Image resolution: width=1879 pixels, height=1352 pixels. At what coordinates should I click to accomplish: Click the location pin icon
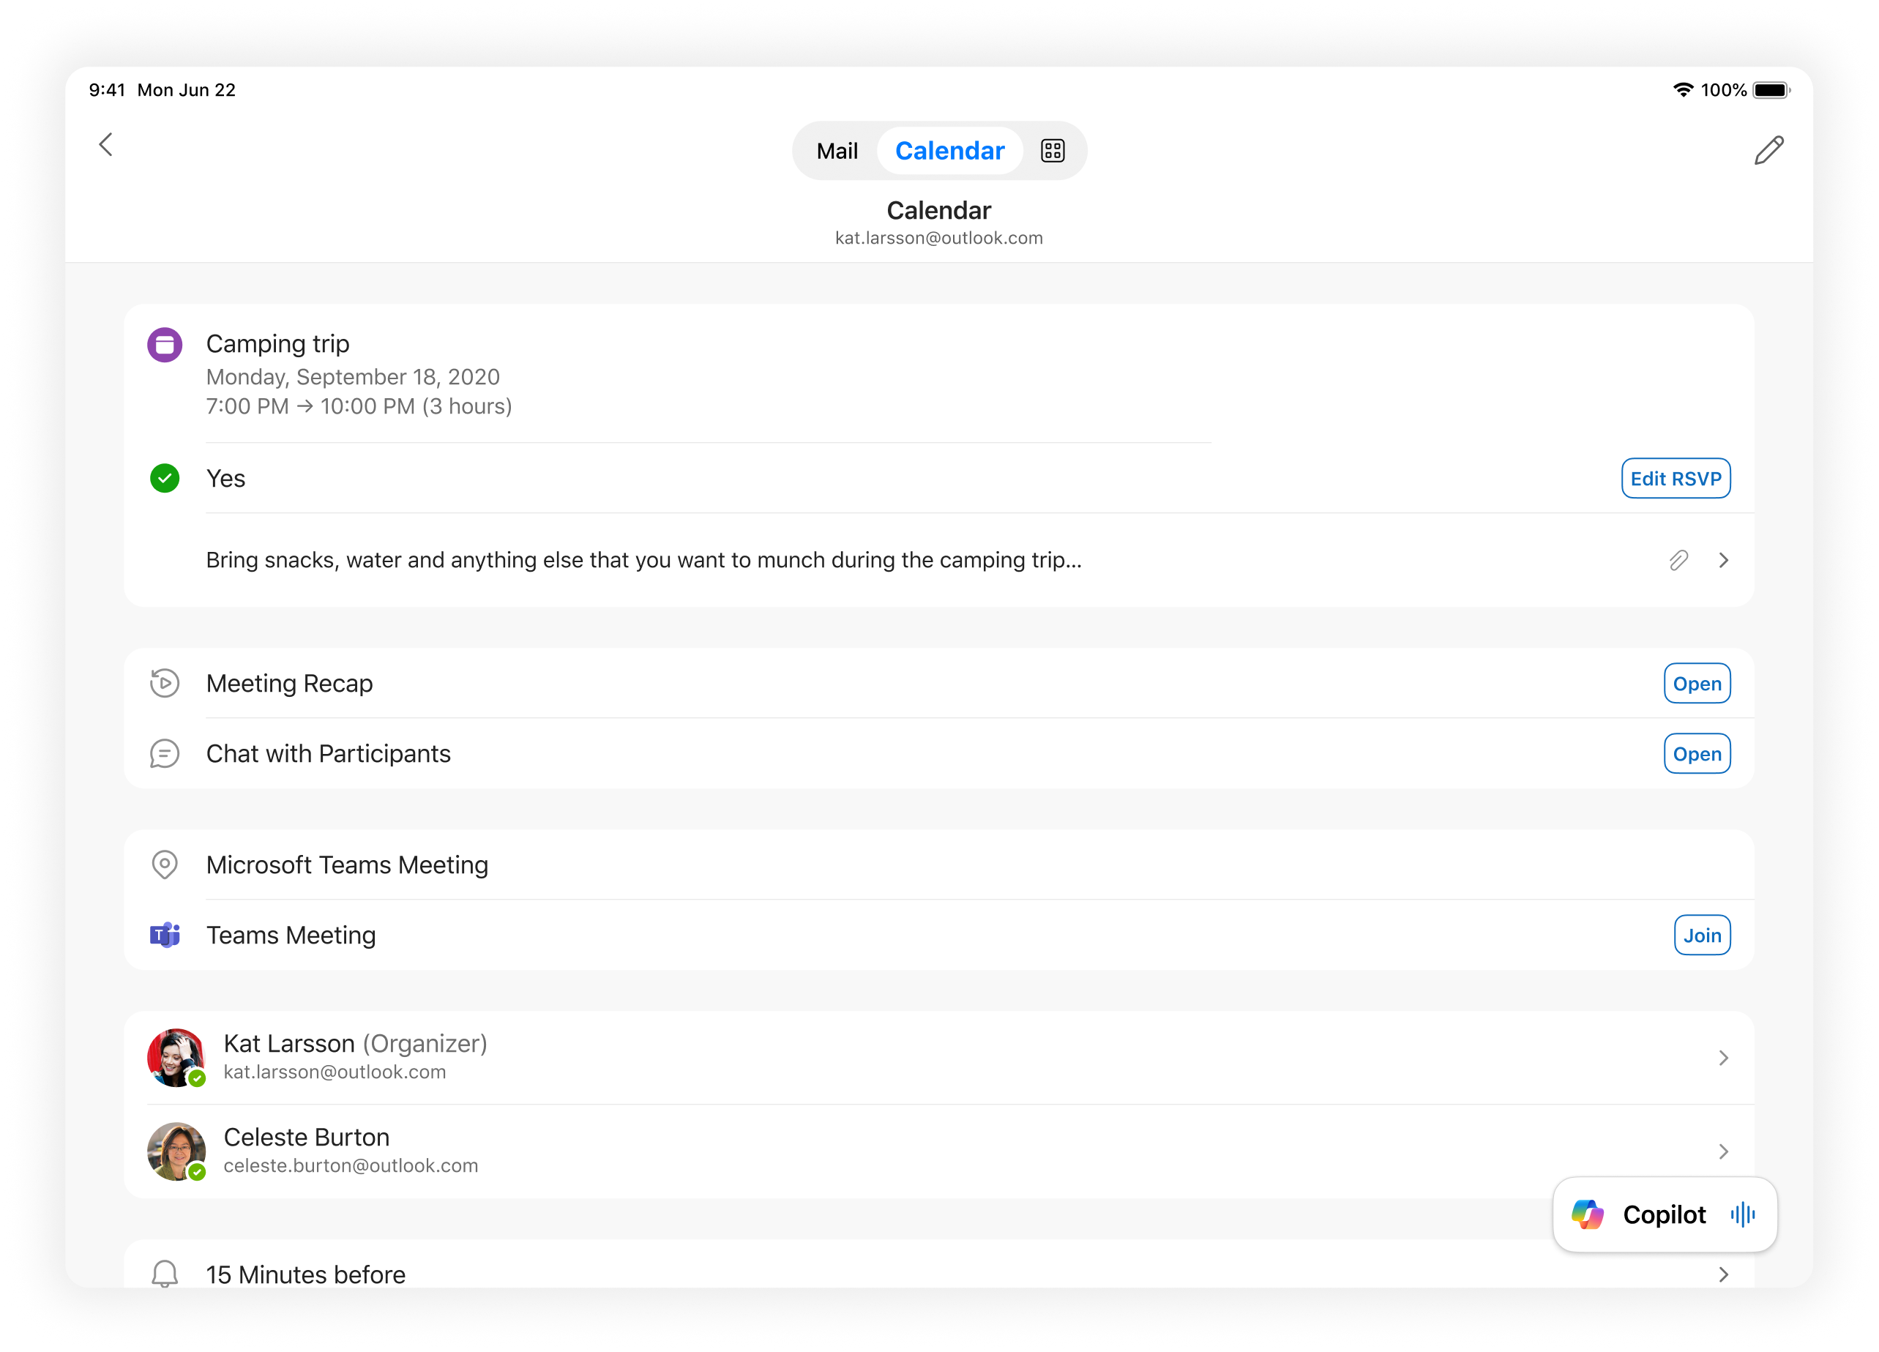(165, 864)
